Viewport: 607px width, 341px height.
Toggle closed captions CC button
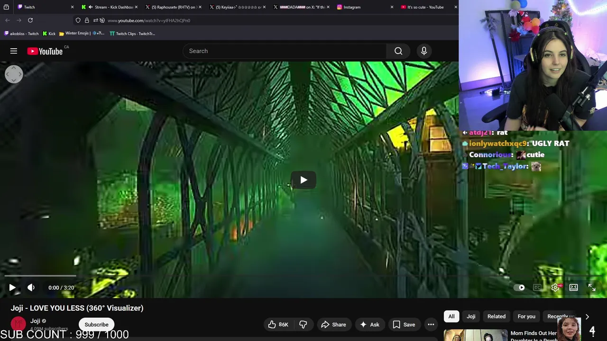[x=537, y=287]
